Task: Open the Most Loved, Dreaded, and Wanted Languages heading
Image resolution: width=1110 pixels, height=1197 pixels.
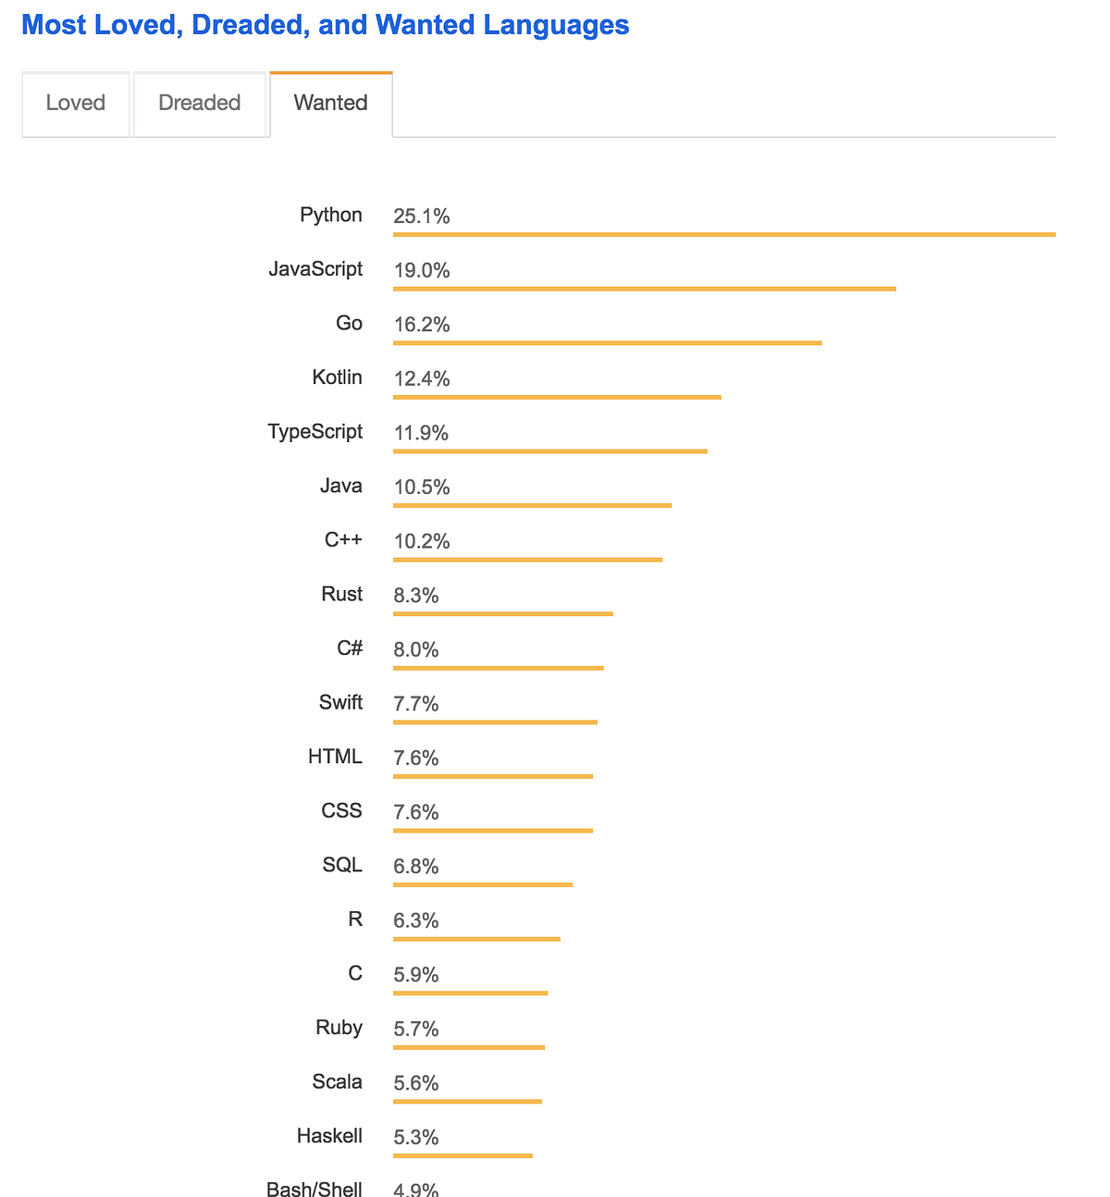Action: (x=326, y=25)
